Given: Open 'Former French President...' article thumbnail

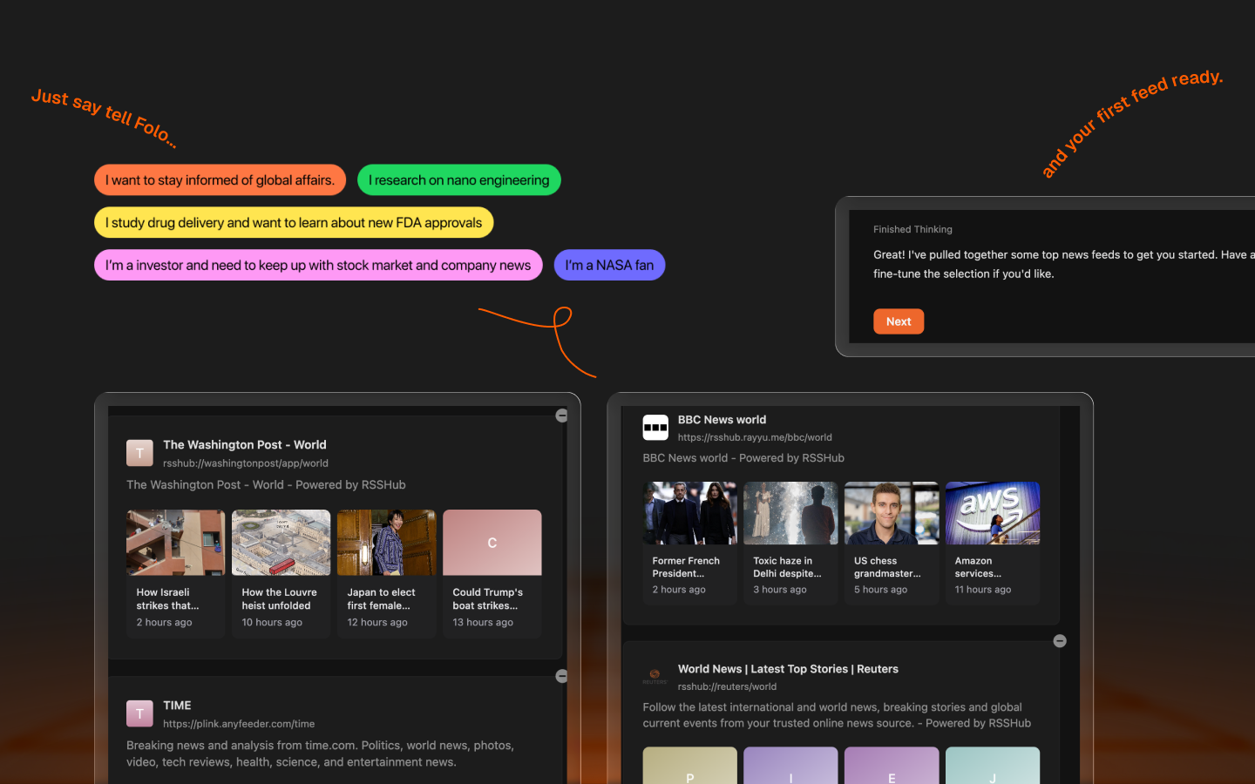Looking at the screenshot, I should (x=689, y=513).
